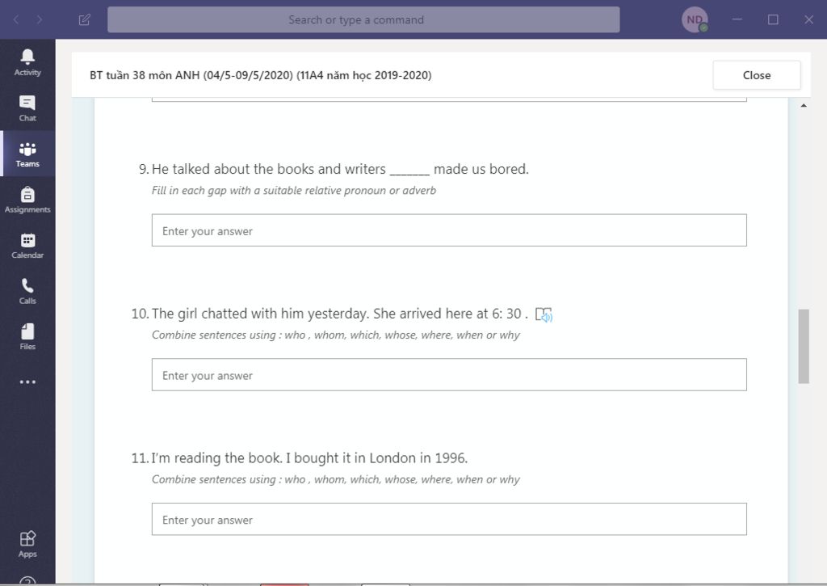The width and height of the screenshot is (827, 586).
Task: Open the ND profile avatar menu
Action: click(x=695, y=19)
